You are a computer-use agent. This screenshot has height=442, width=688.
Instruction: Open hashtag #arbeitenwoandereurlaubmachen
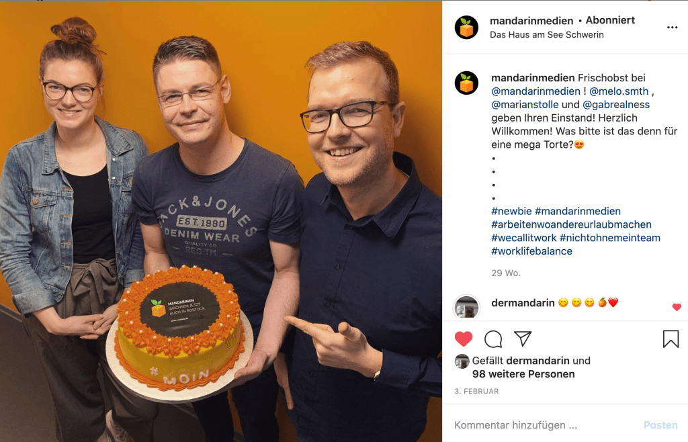point(571,224)
